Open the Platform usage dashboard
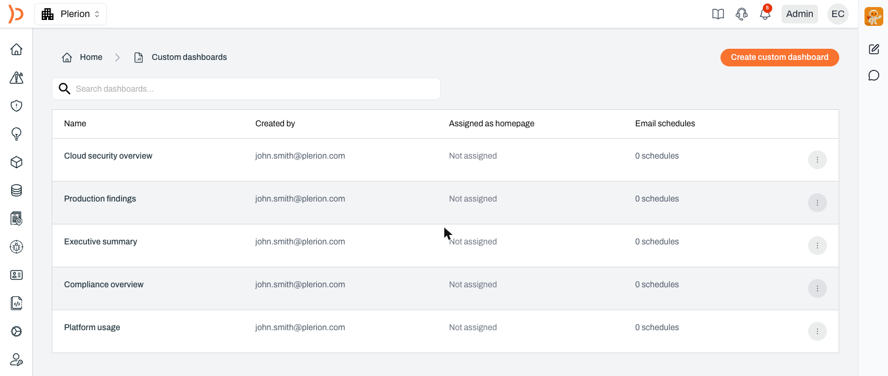Image resolution: width=888 pixels, height=376 pixels. 92,327
